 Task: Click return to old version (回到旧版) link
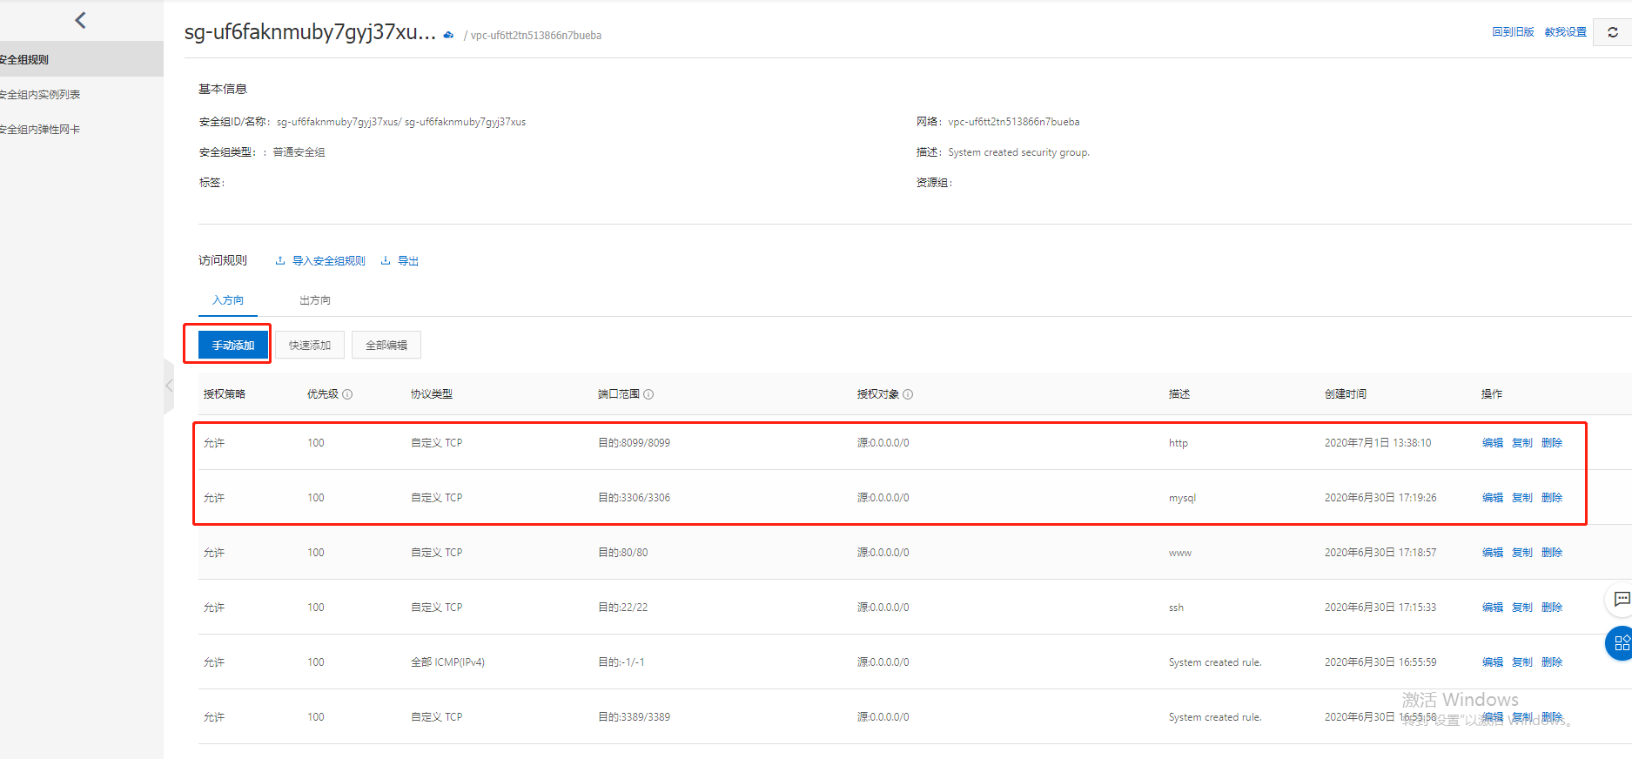[1513, 32]
